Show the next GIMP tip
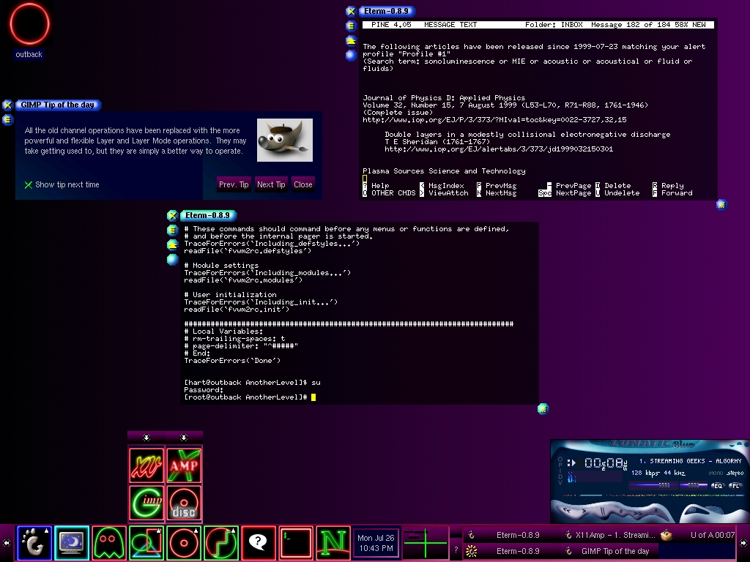Screen dimensions: 750x562 (x=271, y=184)
